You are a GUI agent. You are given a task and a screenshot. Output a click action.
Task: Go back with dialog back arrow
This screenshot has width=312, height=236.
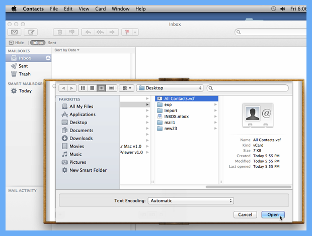(63, 88)
